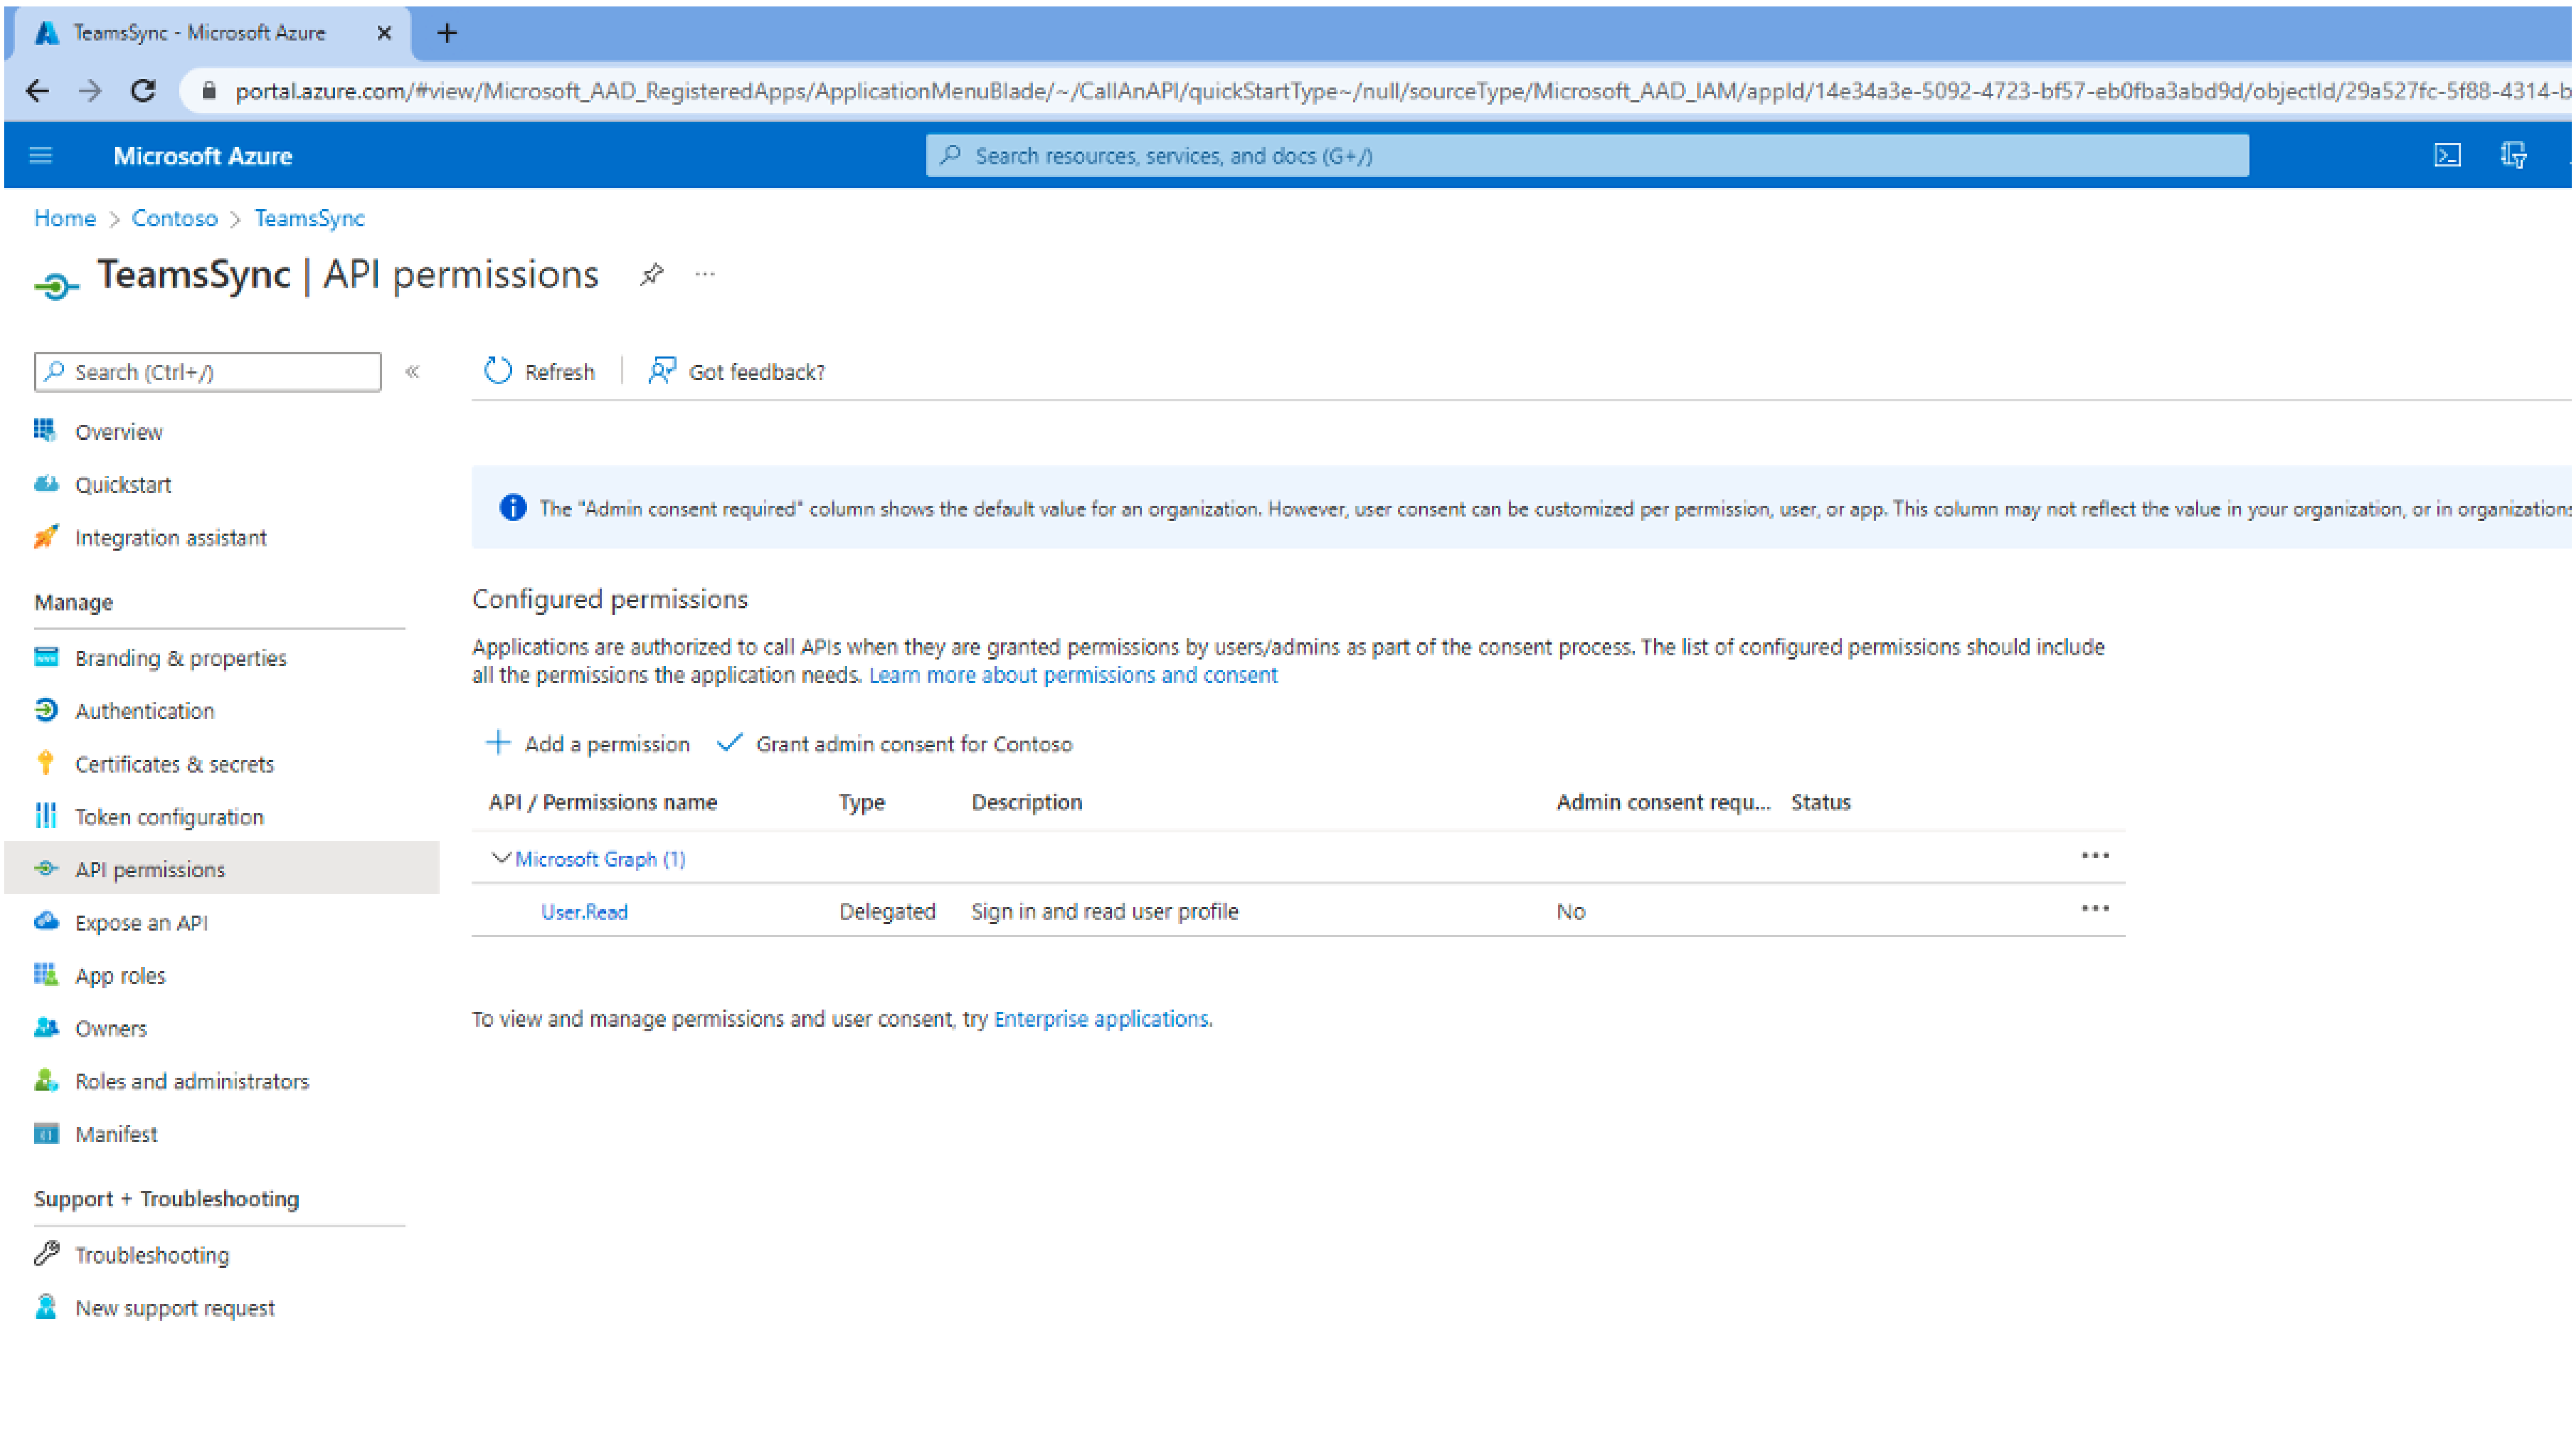The height and width of the screenshot is (1451, 2576).
Task: Click the Microsoft Azure logo text
Action: click(203, 156)
